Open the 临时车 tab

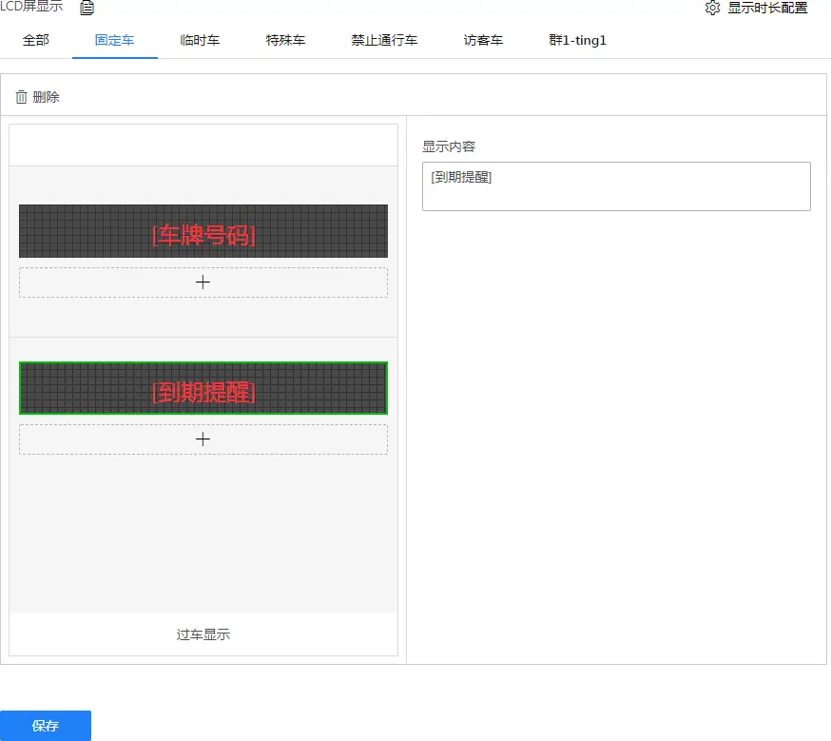(200, 40)
